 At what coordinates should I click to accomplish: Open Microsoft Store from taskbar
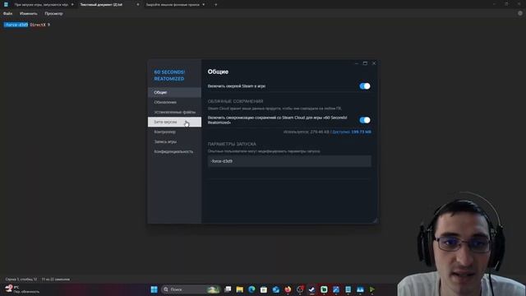[264, 289]
